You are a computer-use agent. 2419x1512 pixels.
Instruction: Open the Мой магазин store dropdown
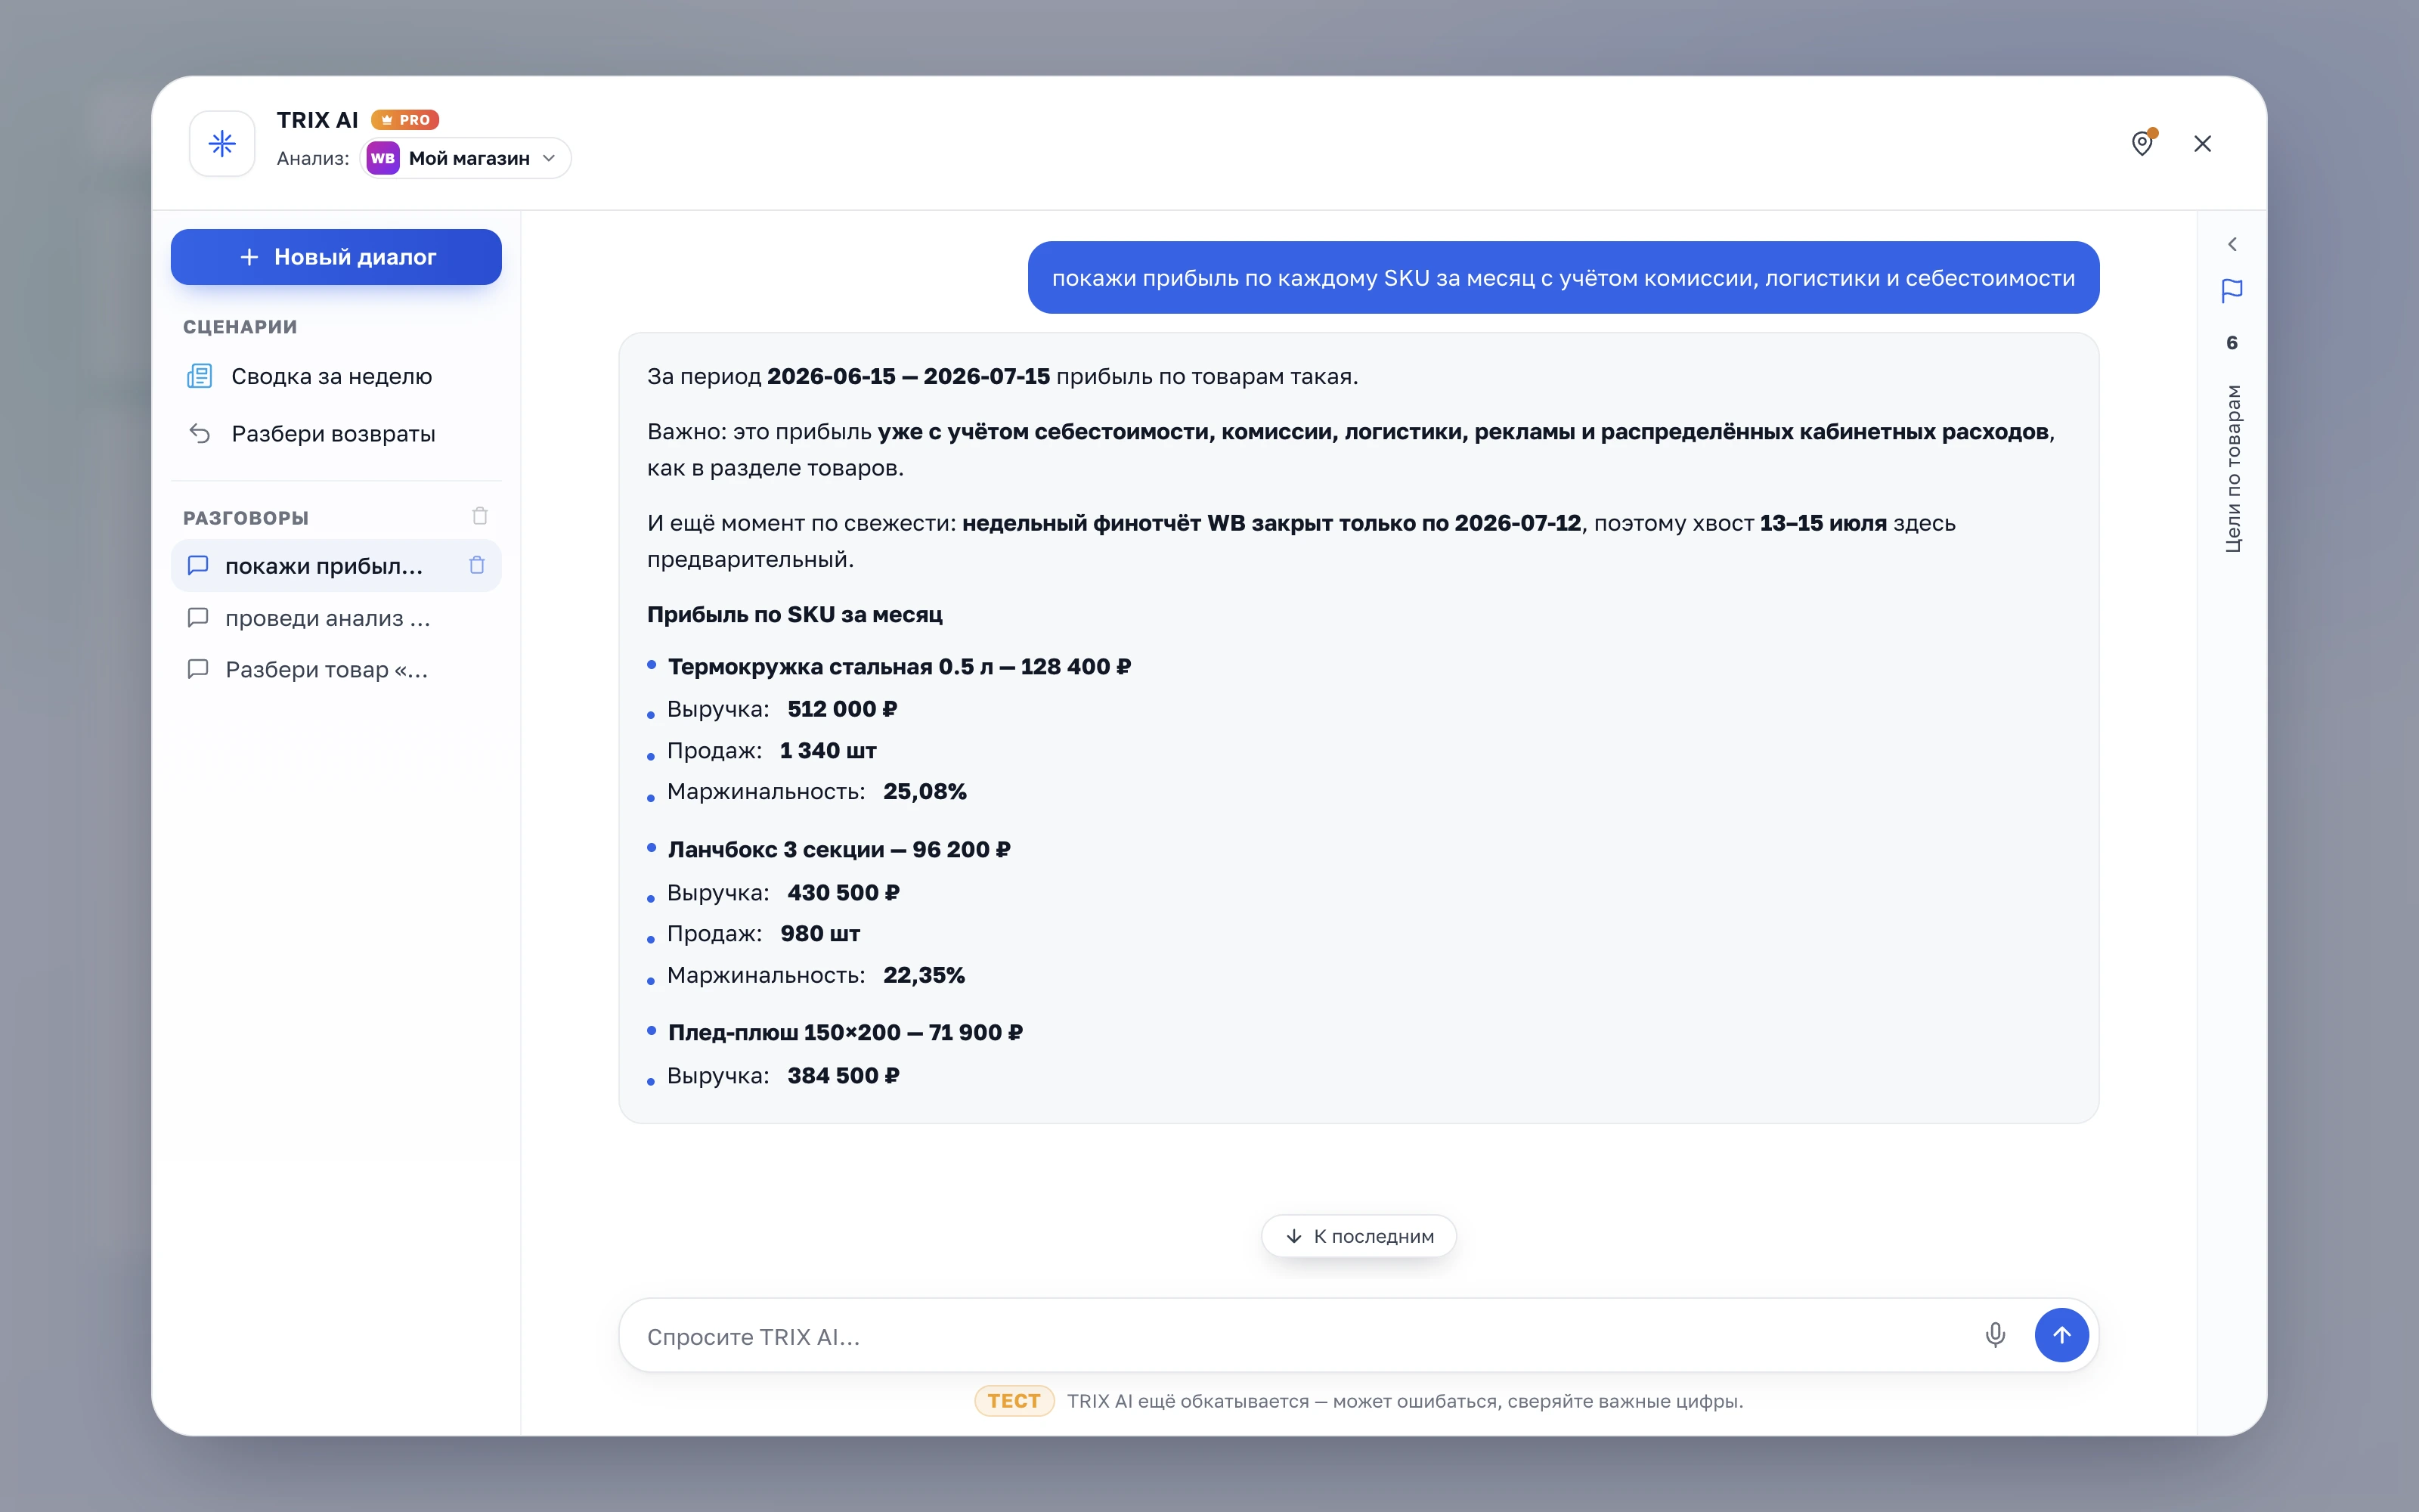click(466, 158)
